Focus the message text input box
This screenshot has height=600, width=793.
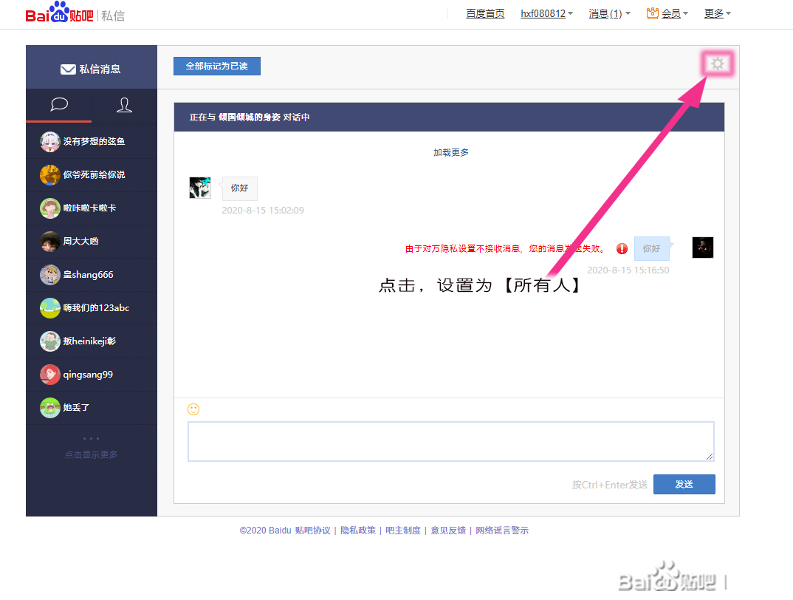coord(450,442)
